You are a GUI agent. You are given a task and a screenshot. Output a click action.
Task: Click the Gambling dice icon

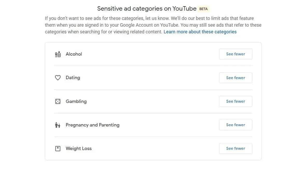[x=58, y=101]
